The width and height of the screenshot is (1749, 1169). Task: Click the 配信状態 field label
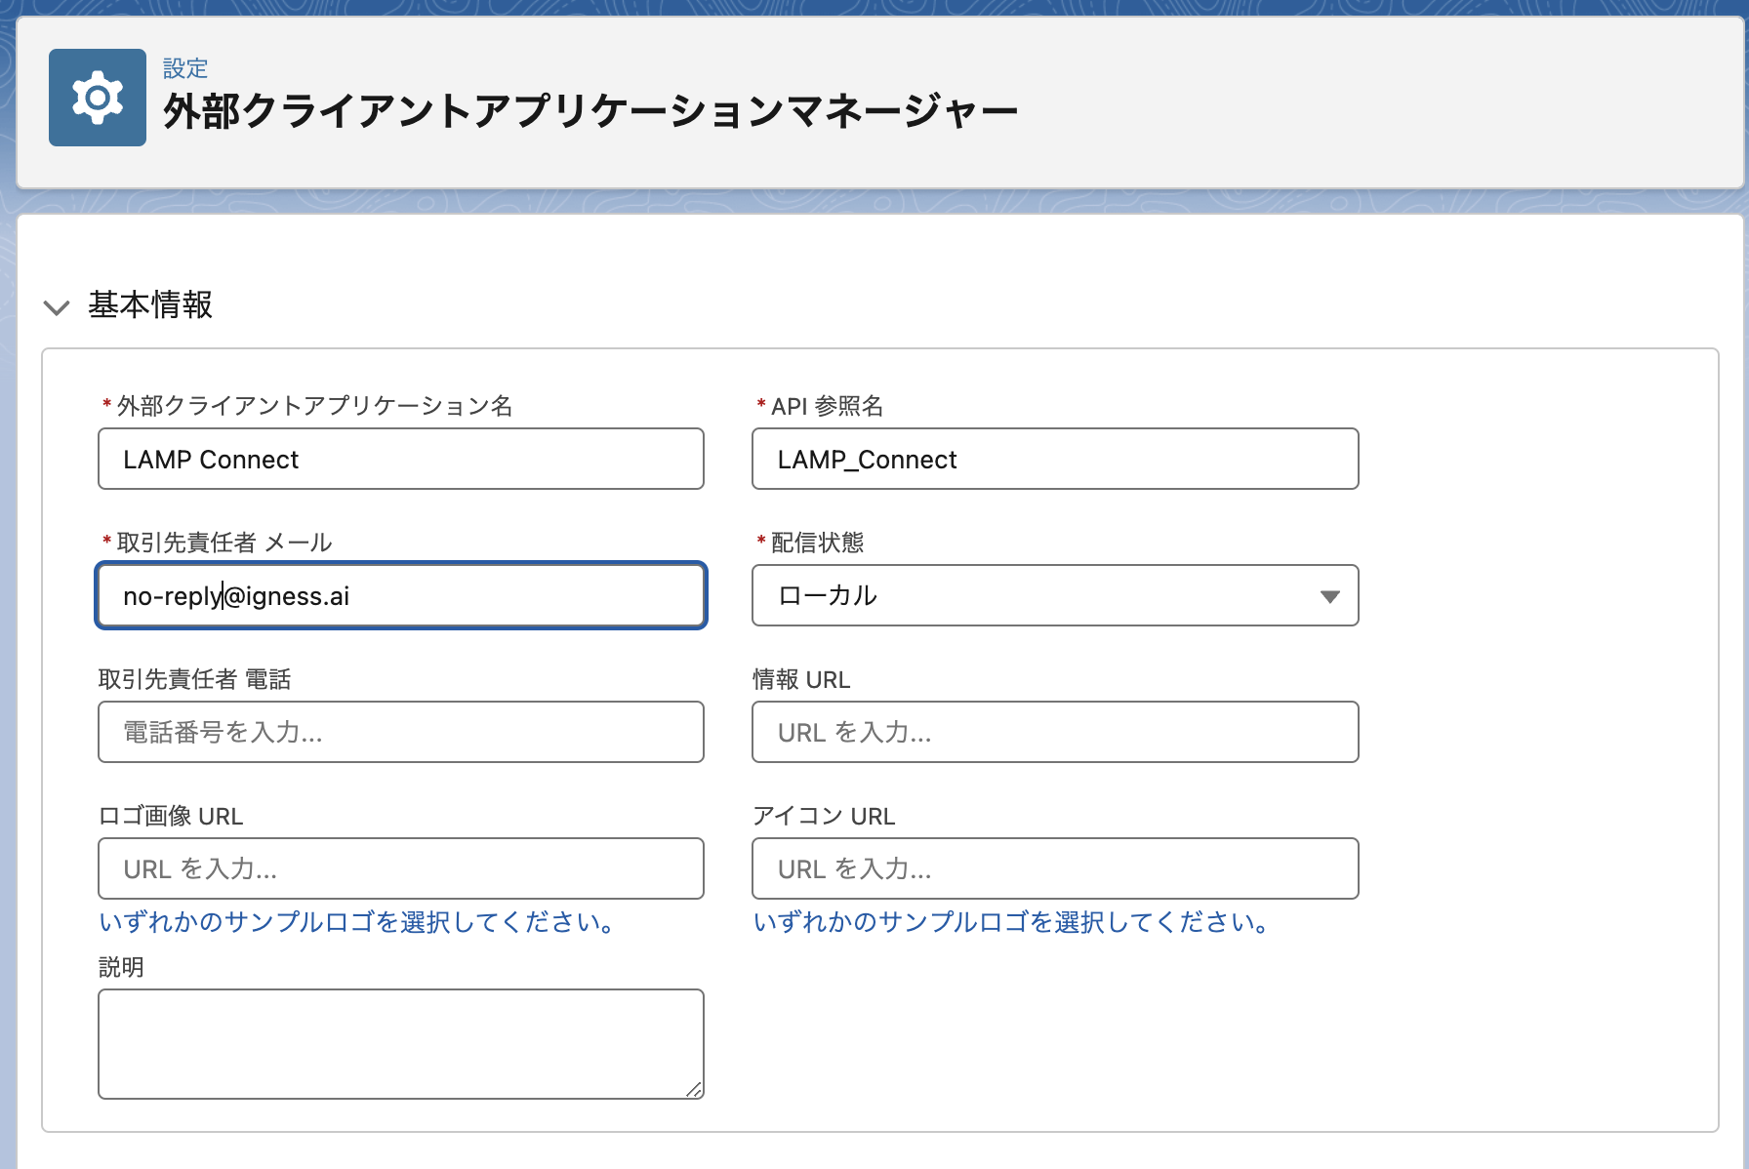click(817, 543)
